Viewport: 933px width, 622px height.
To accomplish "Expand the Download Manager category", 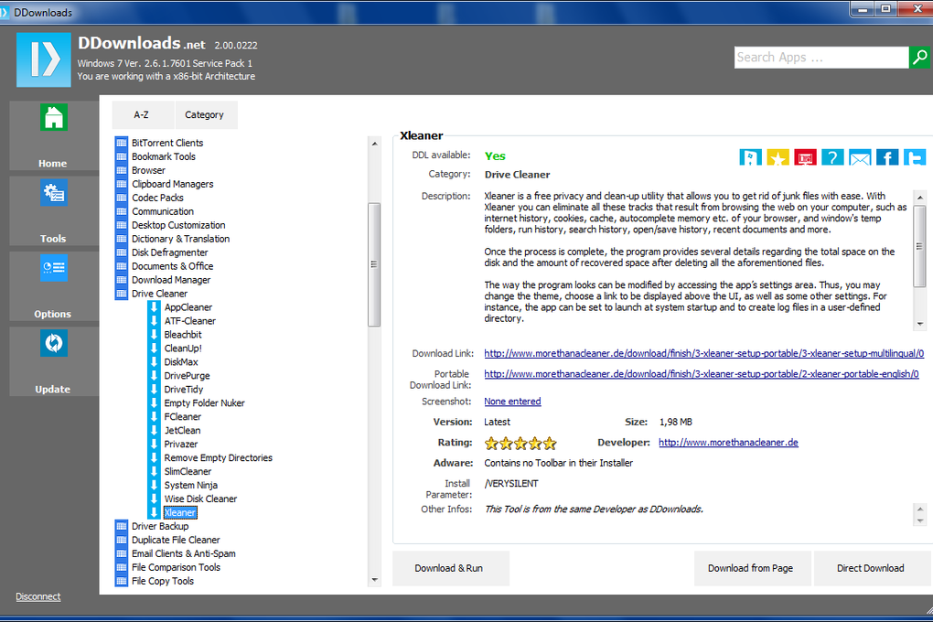I will [x=171, y=280].
